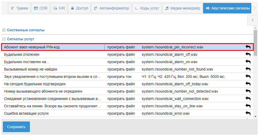Select the Ошибка активации услуги row
Image resolution: width=259 pixels, height=136 pixels.
tap(26, 113)
